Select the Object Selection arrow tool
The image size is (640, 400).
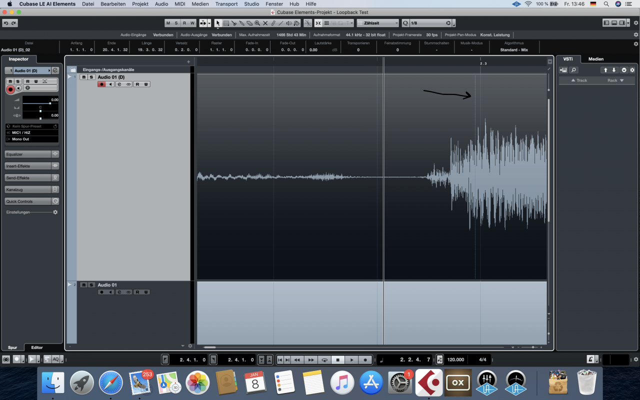point(218,23)
